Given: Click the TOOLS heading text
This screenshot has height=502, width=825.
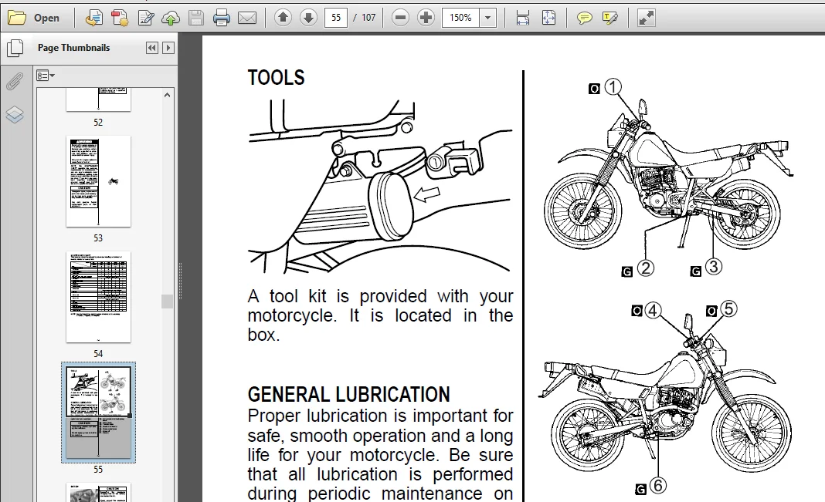Looking at the screenshot, I should click(x=277, y=78).
